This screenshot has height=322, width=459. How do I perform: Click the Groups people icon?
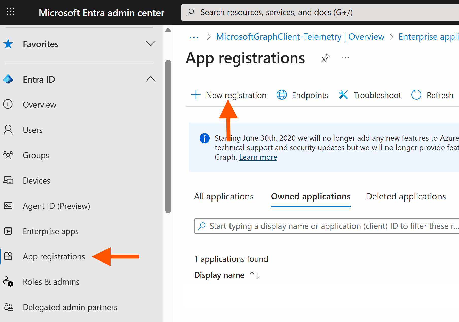click(x=8, y=155)
